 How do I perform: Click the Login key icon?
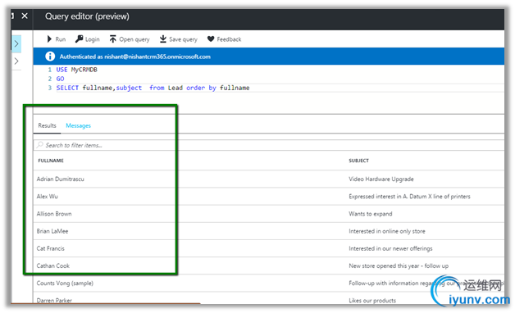tap(80, 39)
